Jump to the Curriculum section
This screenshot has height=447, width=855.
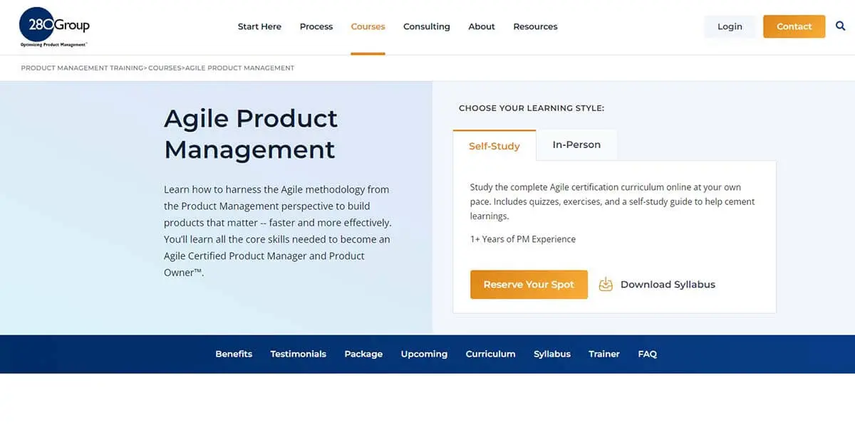490,354
